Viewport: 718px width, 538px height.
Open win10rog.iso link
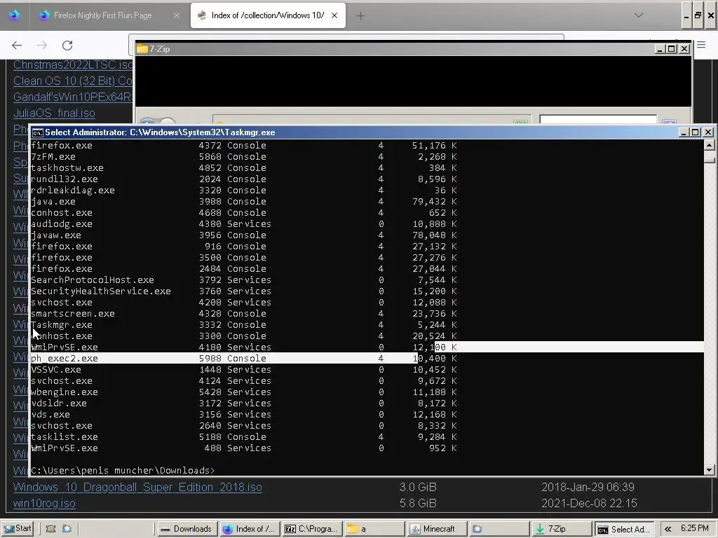pyautogui.click(x=44, y=503)
